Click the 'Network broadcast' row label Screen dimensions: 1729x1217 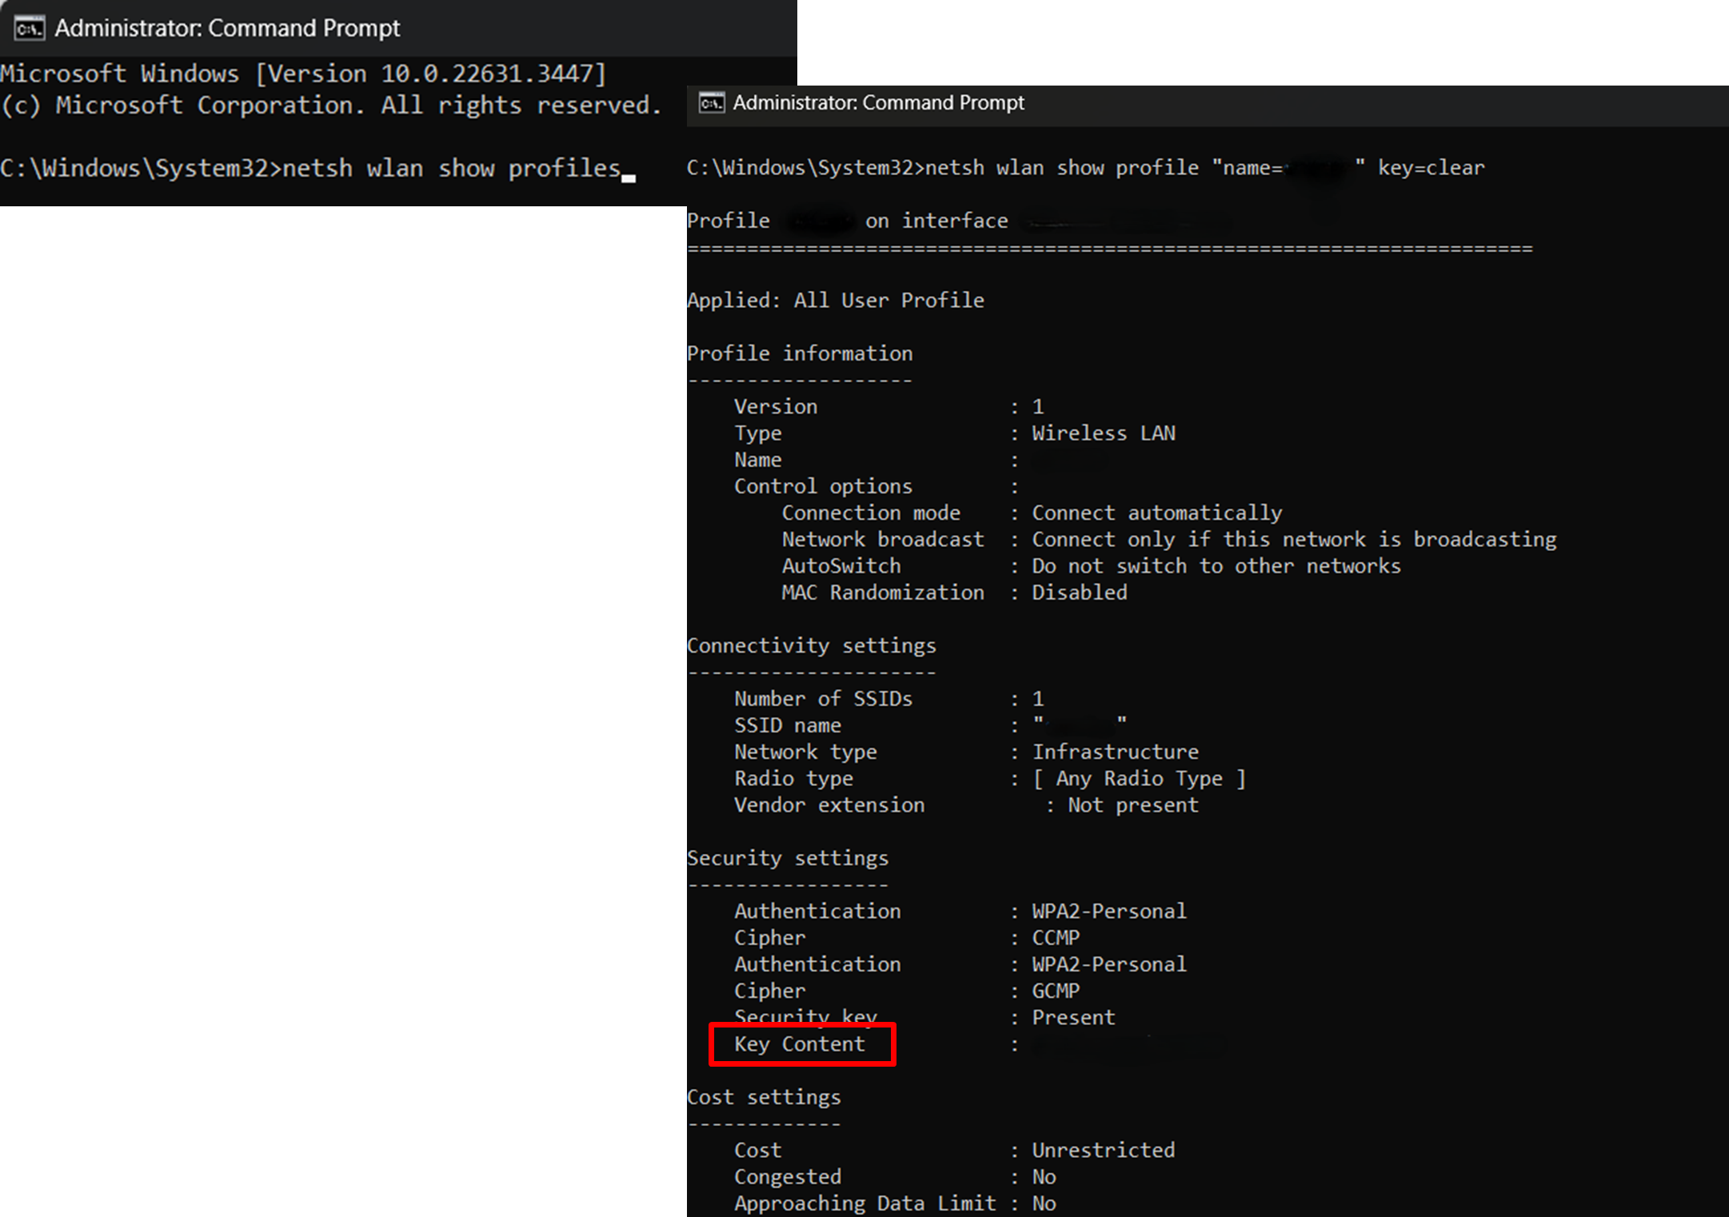click(x=883, y=540)
